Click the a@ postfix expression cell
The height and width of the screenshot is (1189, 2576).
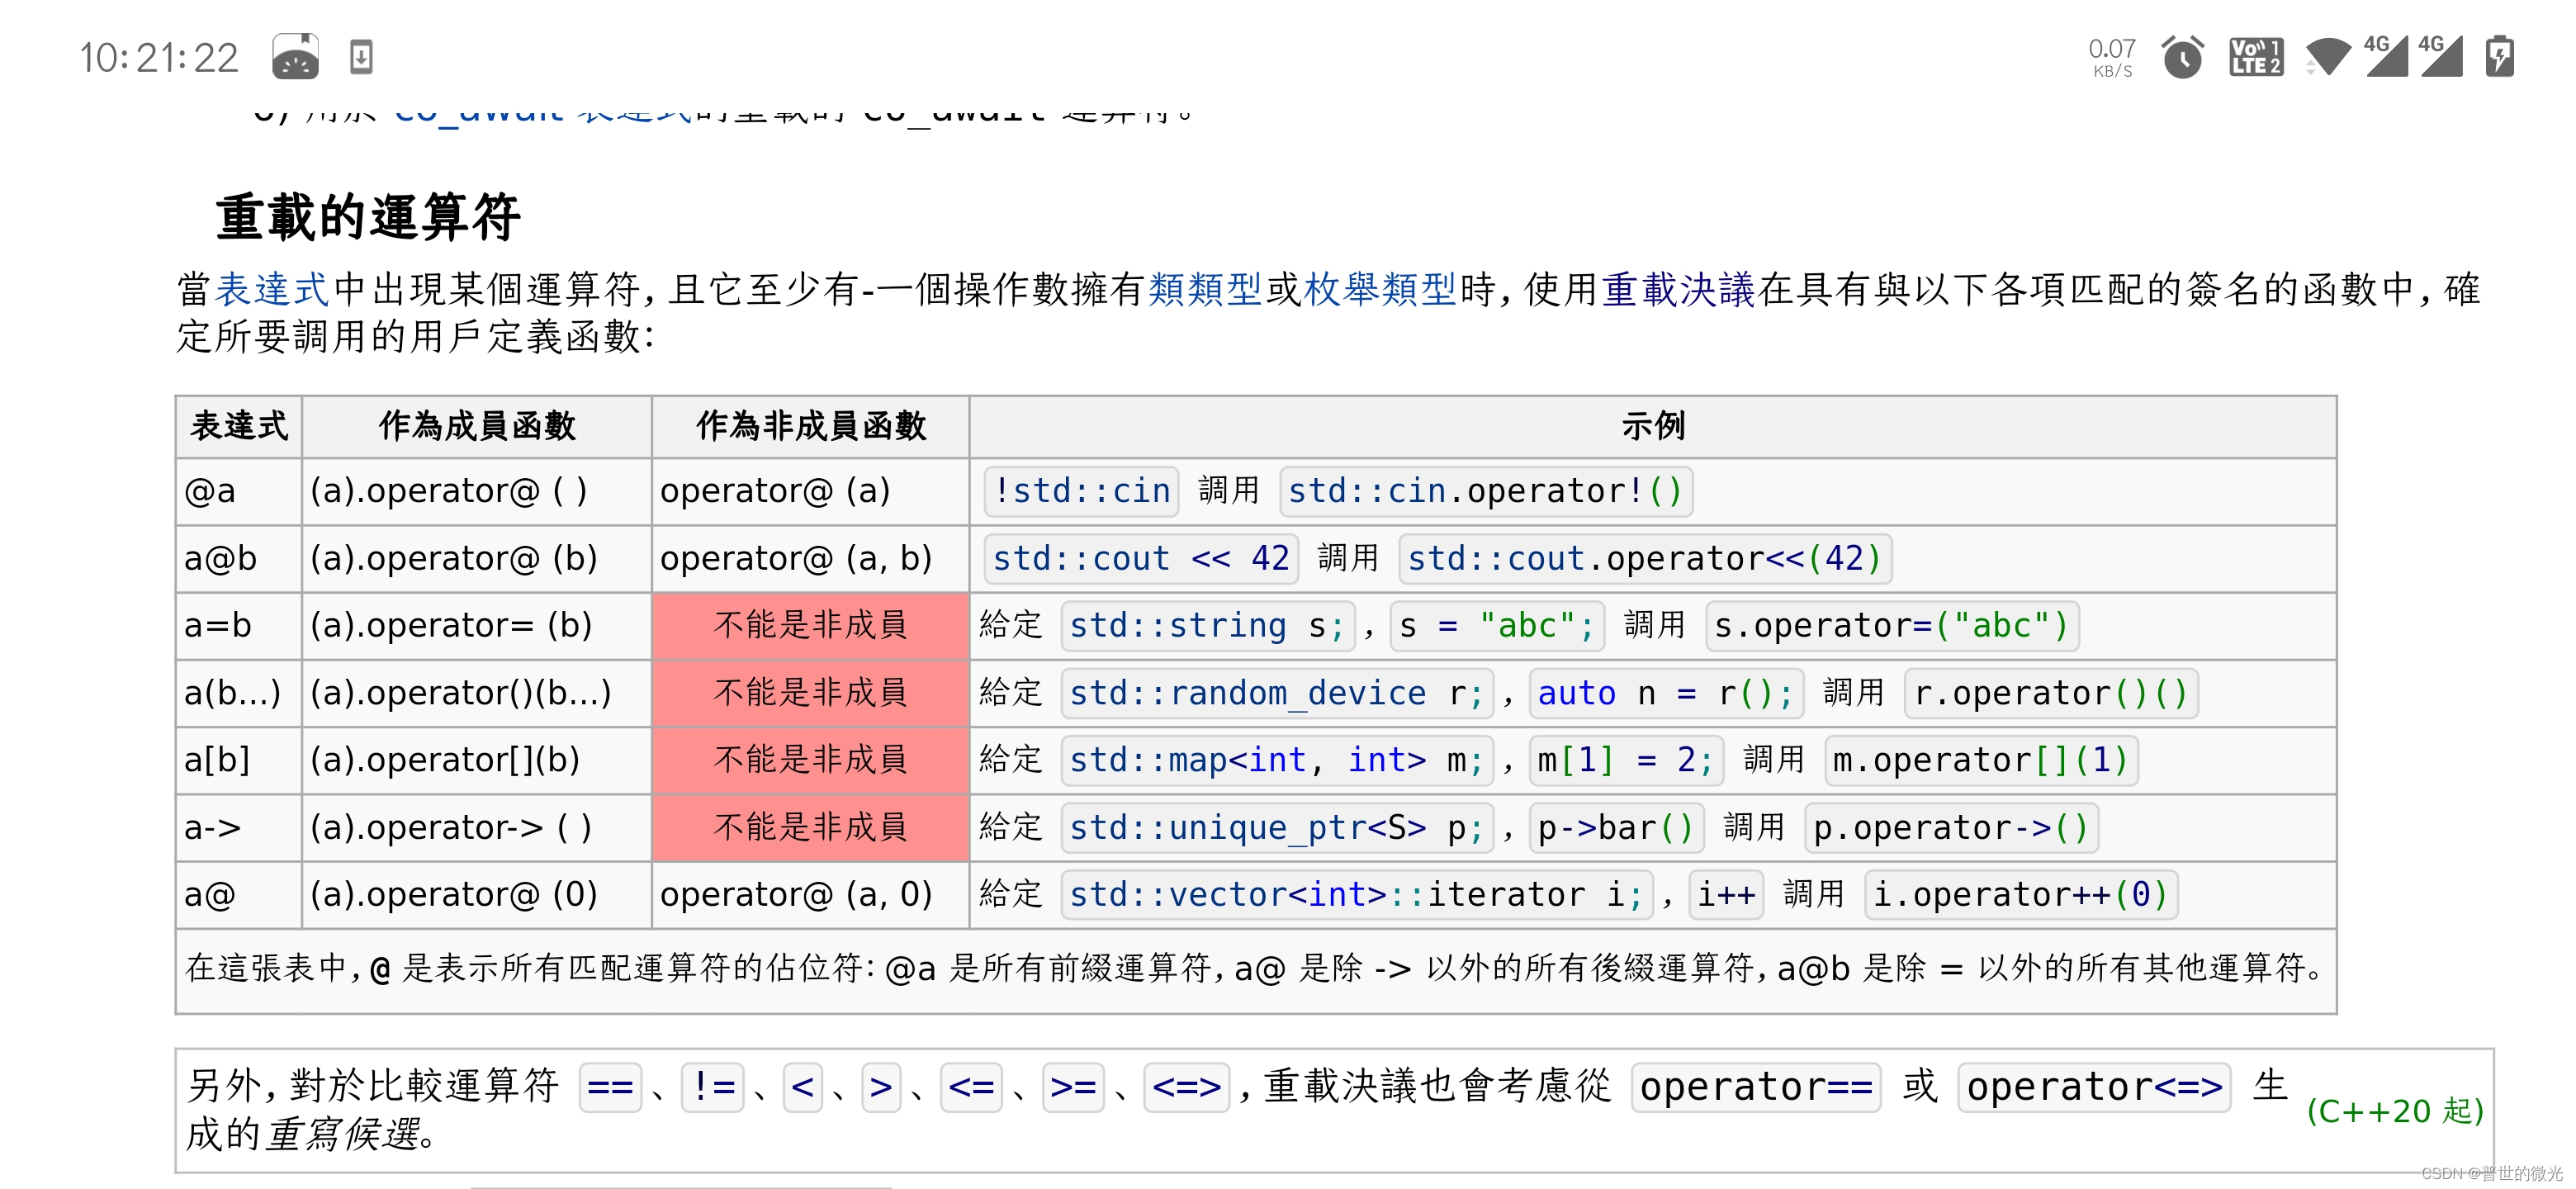pyautogui.click(x=239, y=895)
